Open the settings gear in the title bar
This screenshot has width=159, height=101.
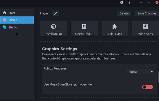[122, 2]
